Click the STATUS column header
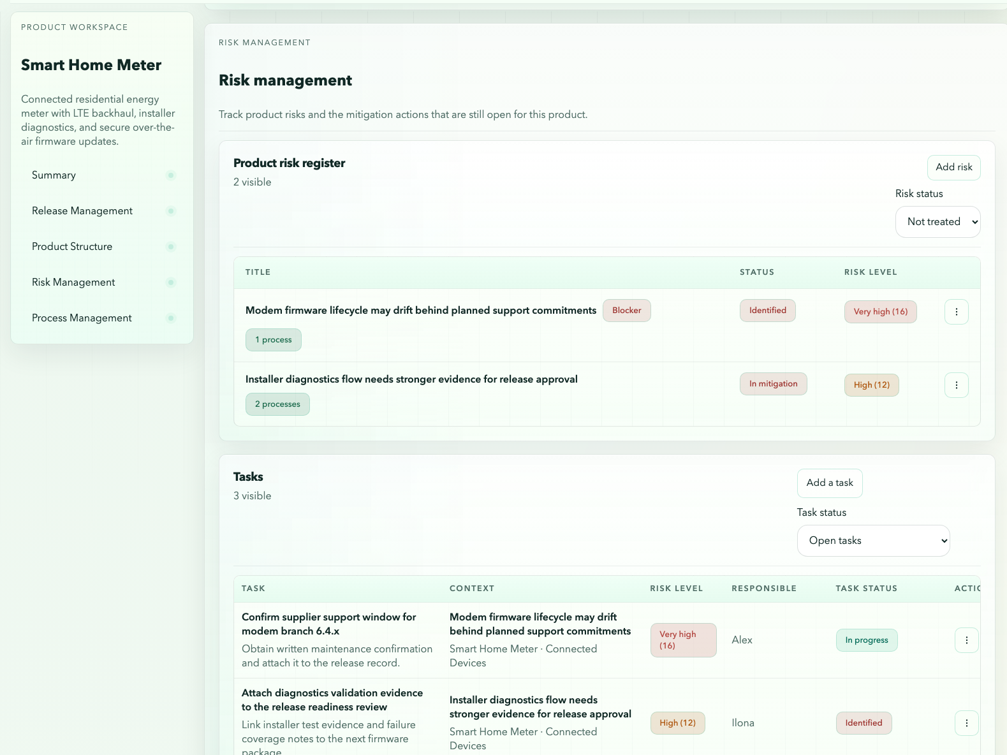This screenshot has height=755, width=1007. coord(756,272)
